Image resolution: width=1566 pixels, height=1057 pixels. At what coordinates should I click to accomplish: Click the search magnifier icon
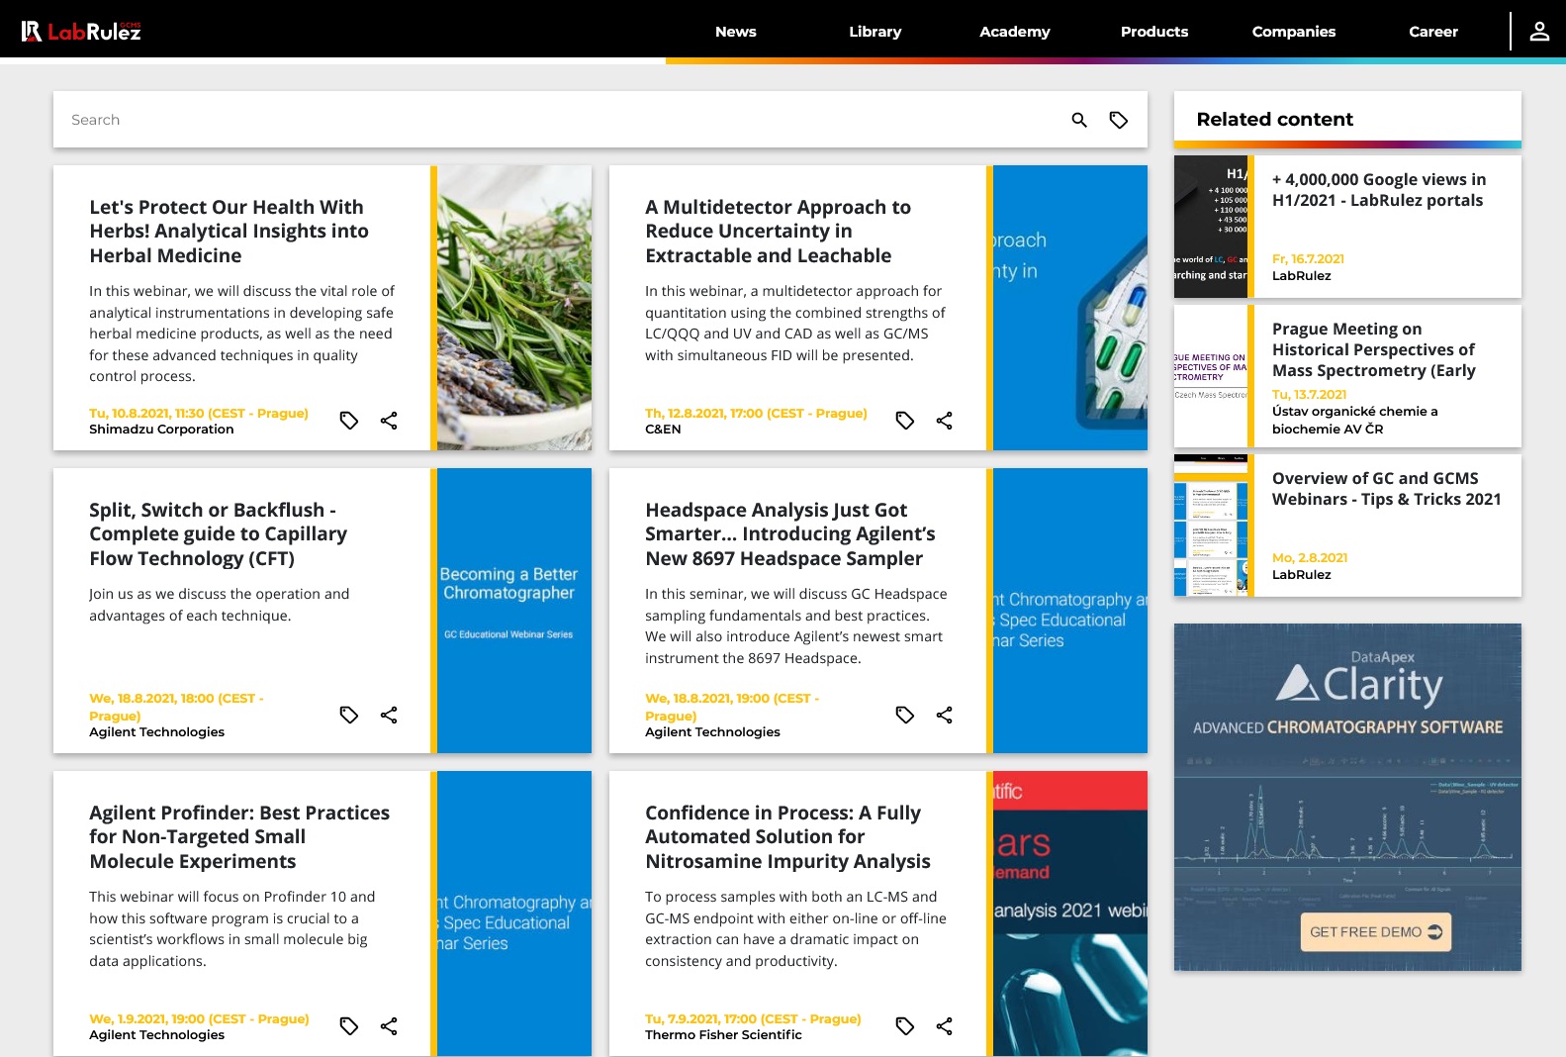1079,120
